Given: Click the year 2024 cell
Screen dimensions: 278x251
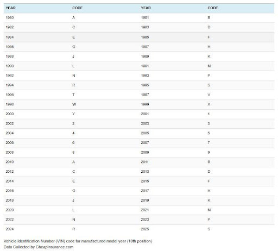Looking at the screenshot, I should [10, 229].
